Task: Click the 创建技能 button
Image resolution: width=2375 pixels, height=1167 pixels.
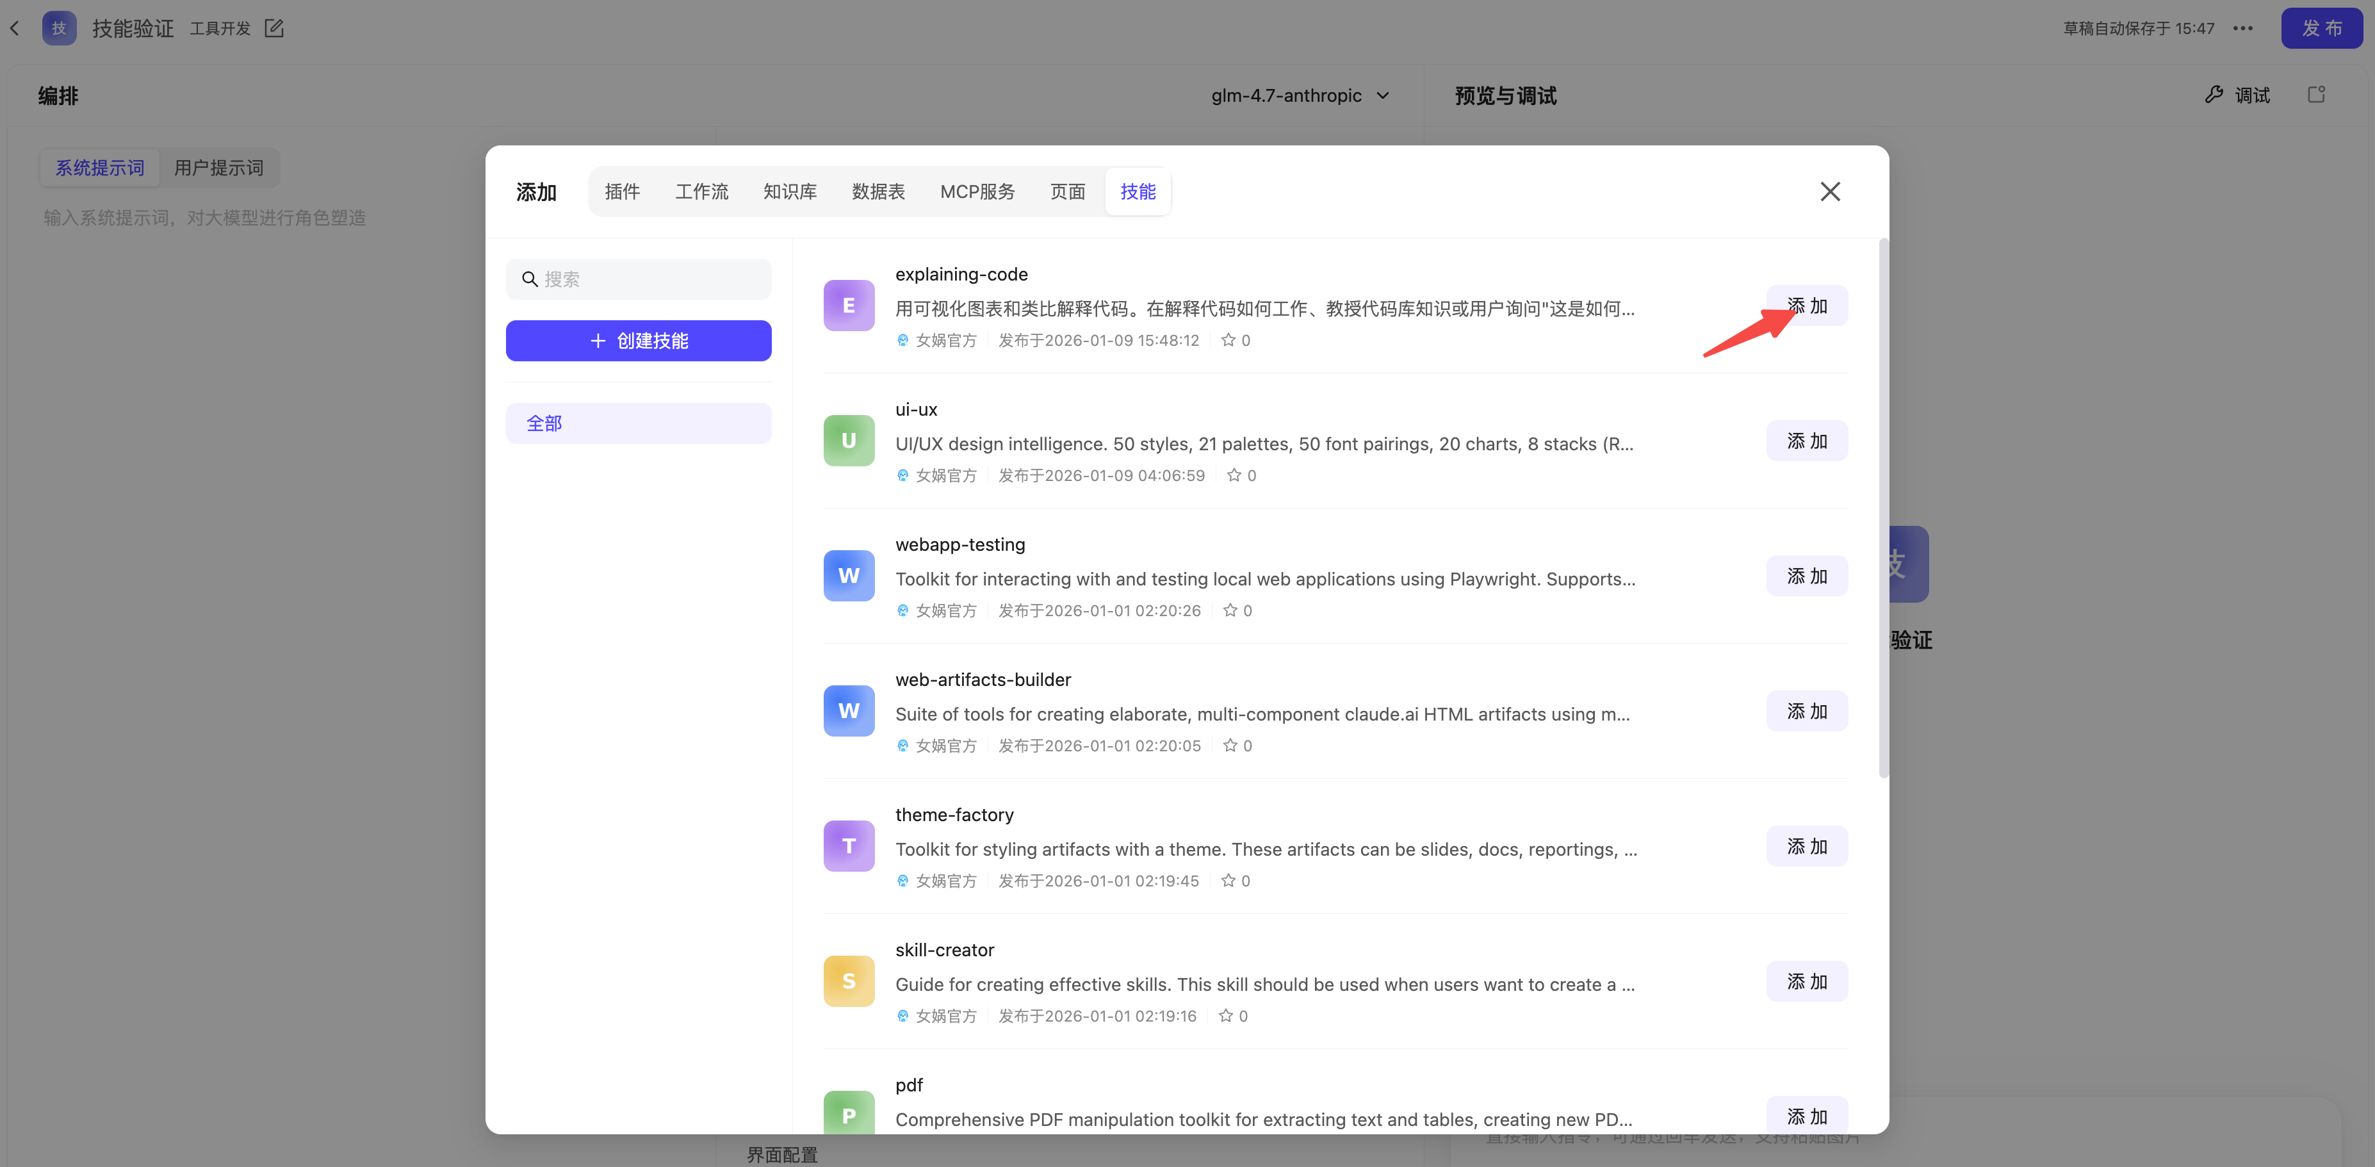Action: pos(638,341)
